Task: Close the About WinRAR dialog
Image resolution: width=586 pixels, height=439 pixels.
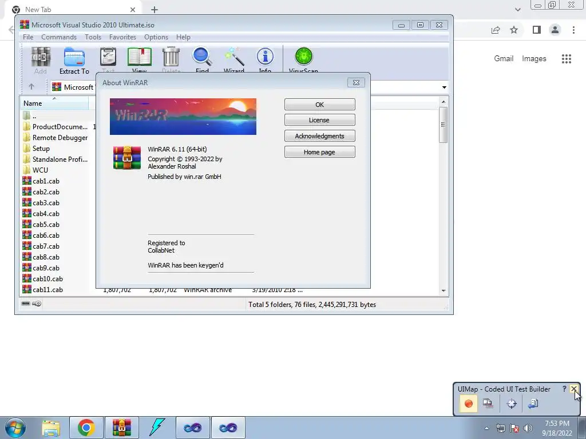Action: (x=356, y=82)
